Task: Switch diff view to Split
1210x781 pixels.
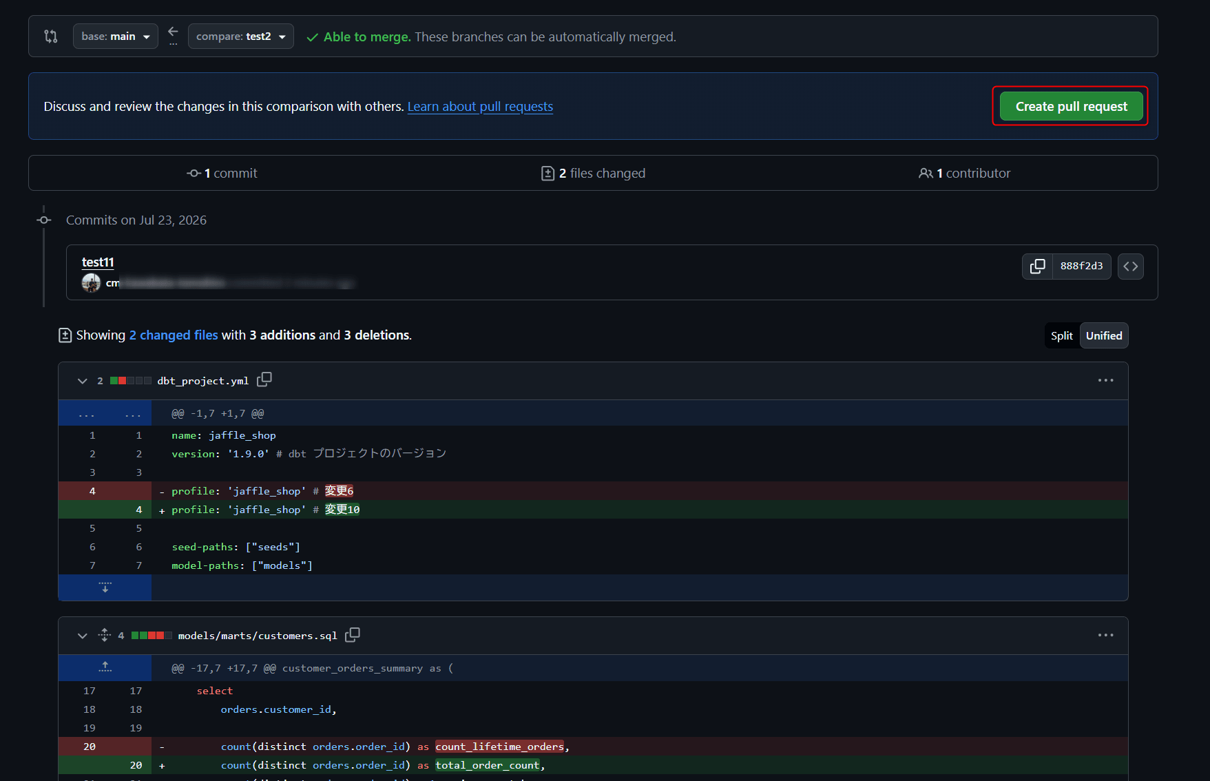Action: pyautogui.click(x=1062, y=335)
